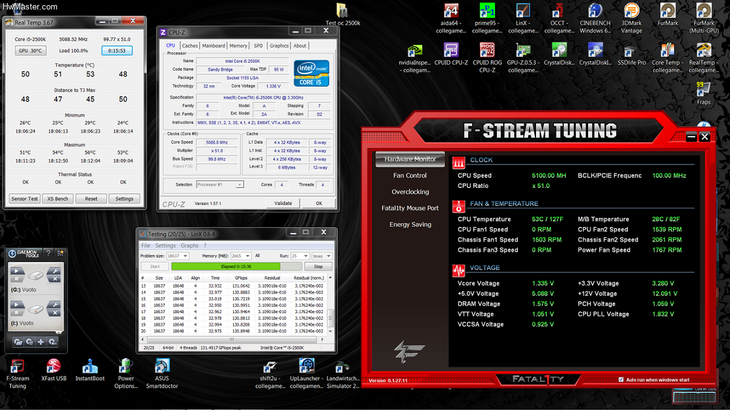Click Sensor Test in Real Temp
Viewport: 730px width, 410px height.
(x=25, y=199)
